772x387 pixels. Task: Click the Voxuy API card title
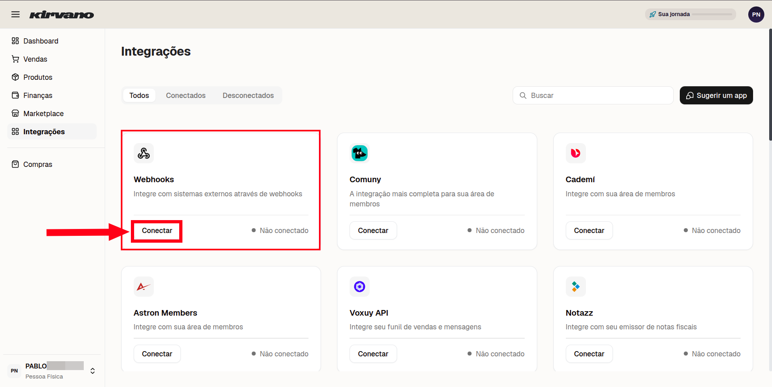click(x=369, y=313)
